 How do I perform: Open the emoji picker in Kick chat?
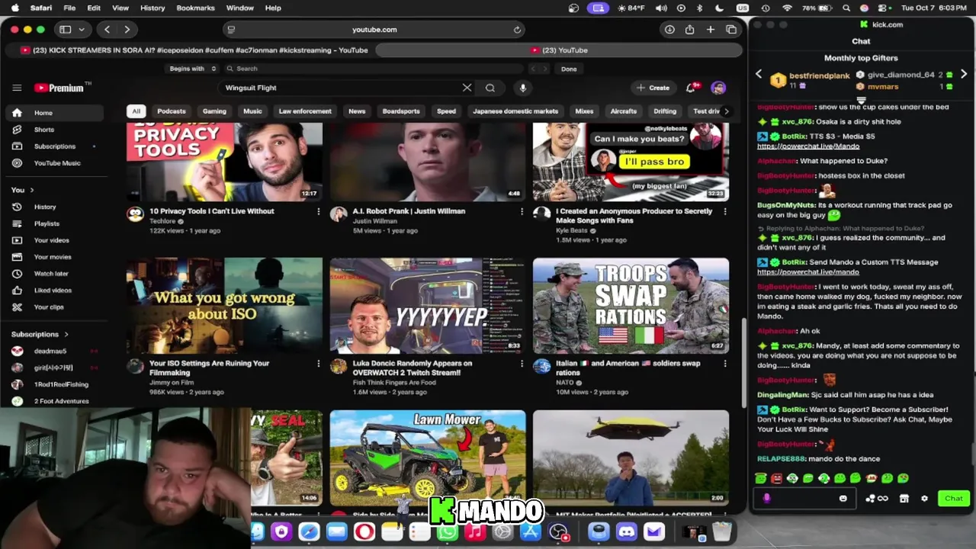click(843, 499)
